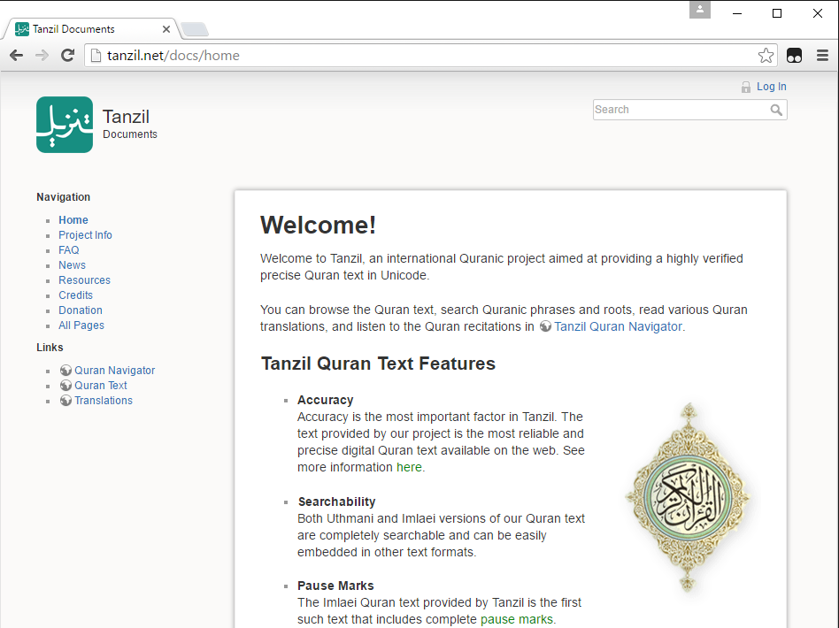Click the Documents subtitle under Tanzil
Viewport: 839px width, 628px height.
pos(130,134)
